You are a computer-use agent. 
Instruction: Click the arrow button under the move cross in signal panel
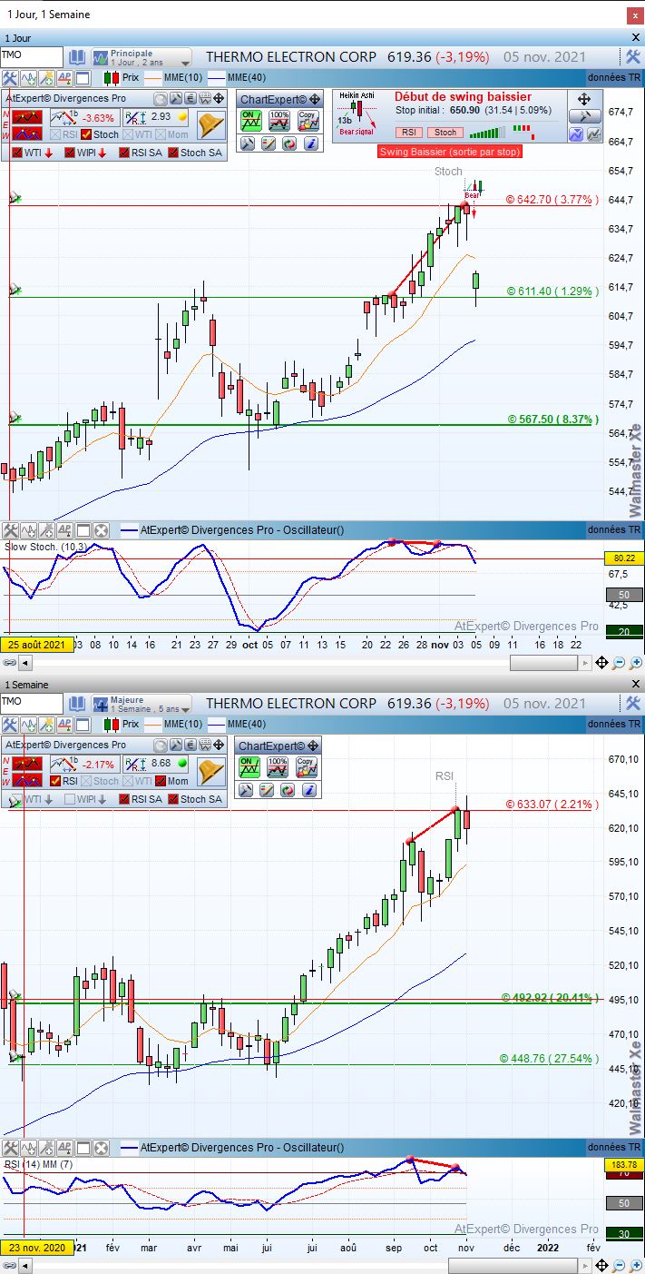coord(584,116)
